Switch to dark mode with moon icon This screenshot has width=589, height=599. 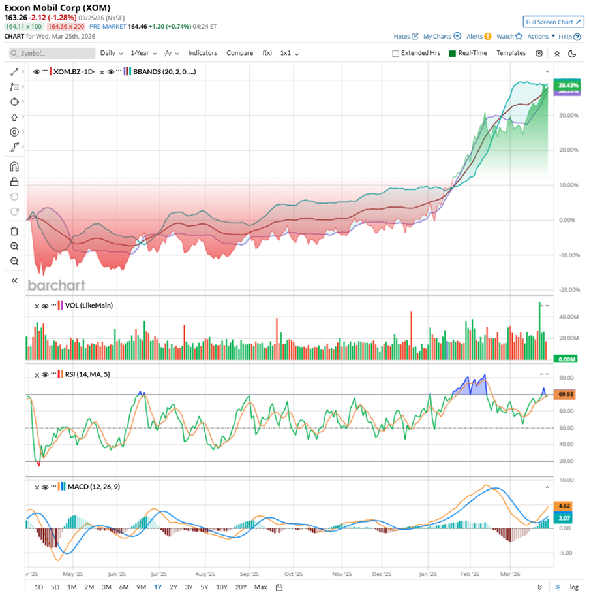572,54
